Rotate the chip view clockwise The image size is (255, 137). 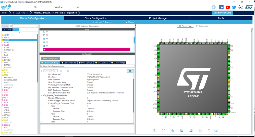[182, 131]
